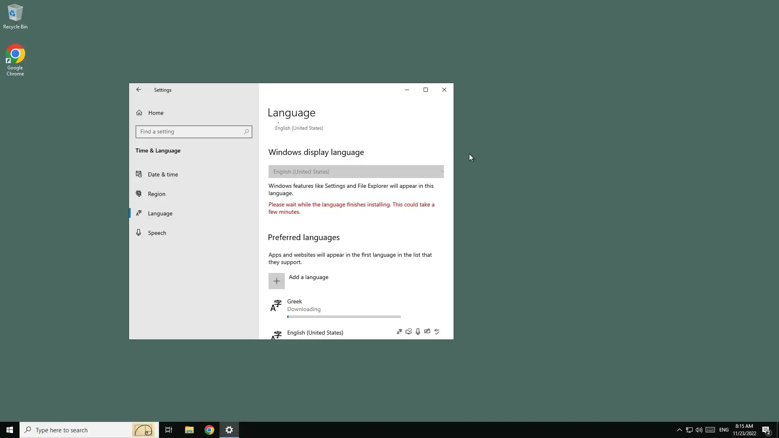Image resolution: width=779 pixels, height=438 pixels.
Task: Open Chrome from the taskbar
Action: [x=209, y=430]
